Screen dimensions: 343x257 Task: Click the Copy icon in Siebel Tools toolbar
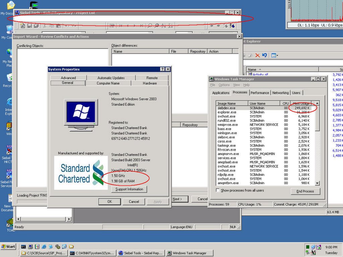(x=52, y=26)
